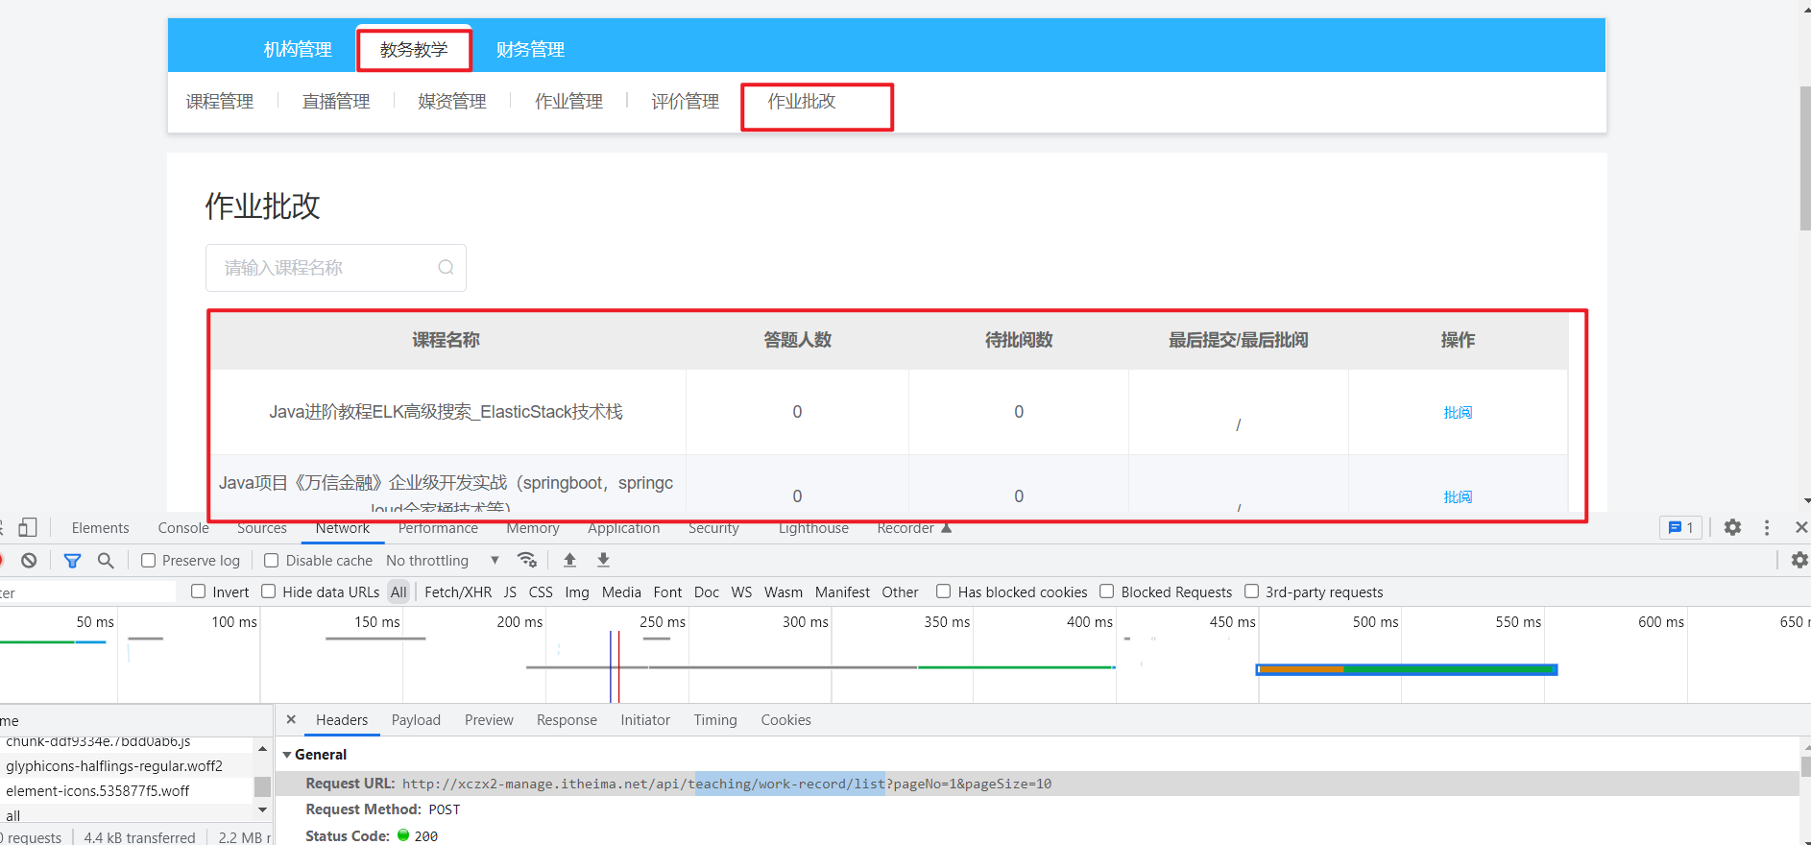Toggle the network filter funnel icon
The image size is (1811, 845).
click(x=72, y=560)
